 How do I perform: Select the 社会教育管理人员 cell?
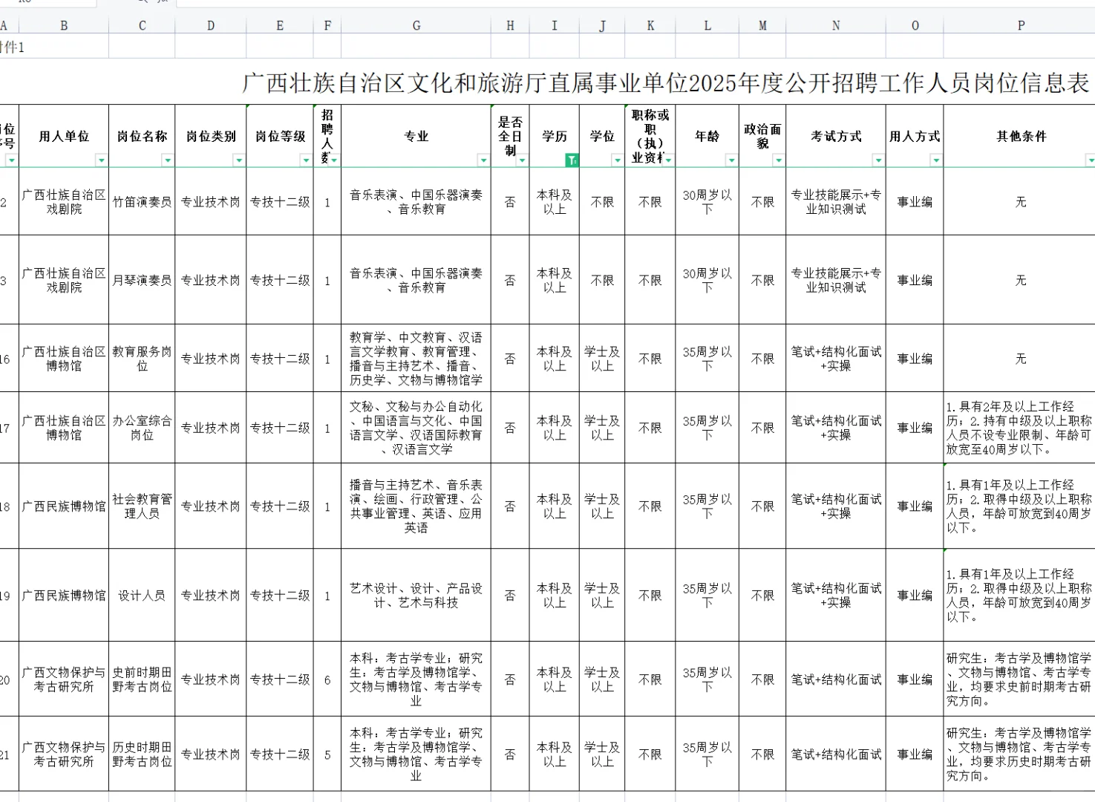click(142, 506)
